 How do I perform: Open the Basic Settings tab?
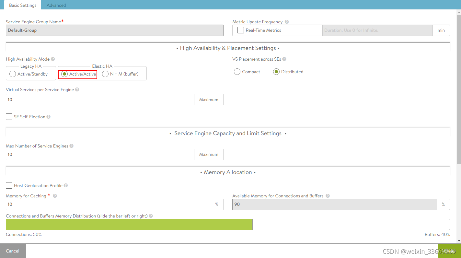pos(23,5)
